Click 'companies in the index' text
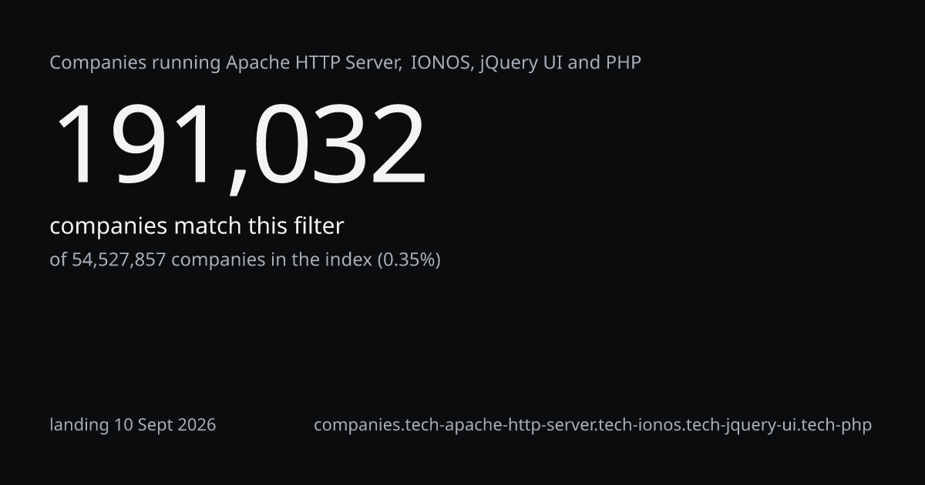Image resolution: width=925 pixels, height=485 pixels. tap(271, 260)
